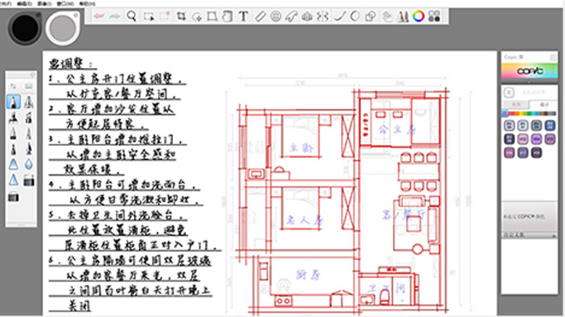Select the Crop tool
Image resolution: width=565 pixels, height=317 pixels.
pos(181,17)
